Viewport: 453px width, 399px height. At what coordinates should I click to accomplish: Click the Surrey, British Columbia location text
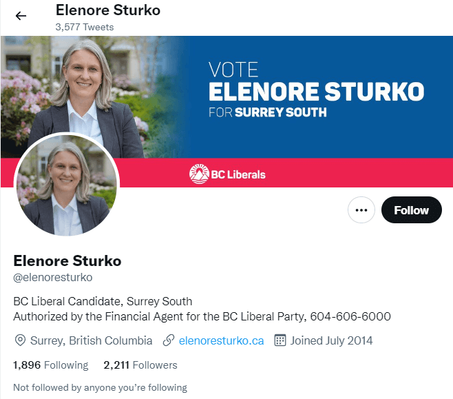click(92, 340)
